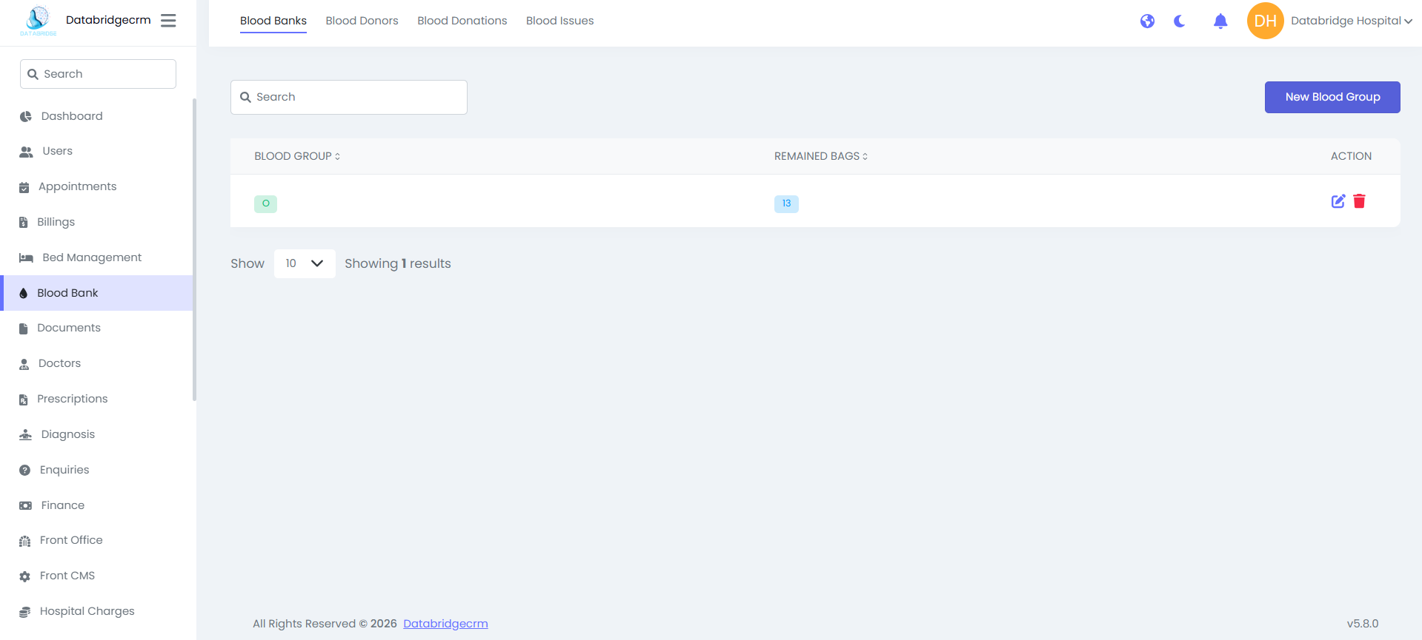Open Enquiries menu item
Image resolution: width=1422 pixels, height=640 pixels.
(96, 470)
